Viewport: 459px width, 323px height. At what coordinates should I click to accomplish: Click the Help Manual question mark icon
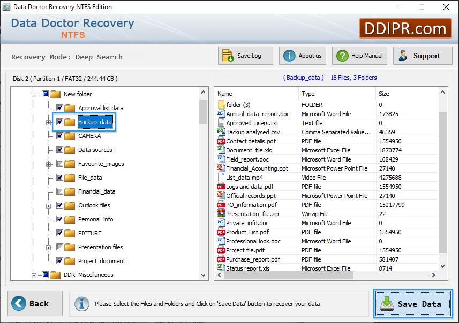[342, 56]
